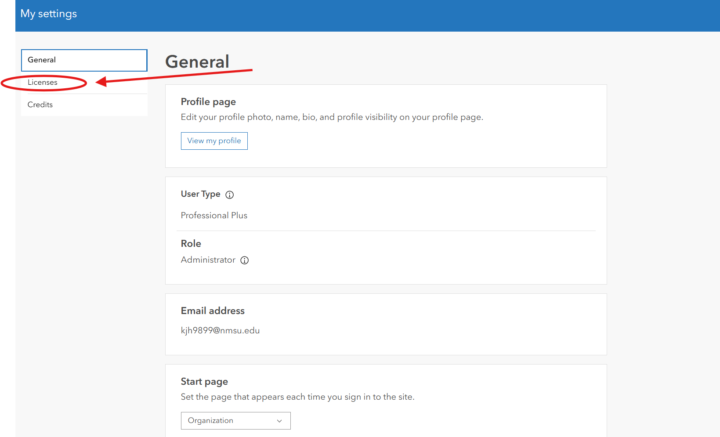Click the Administrator role text
This screenshot has height=437, width=720.
click(208, 260)
